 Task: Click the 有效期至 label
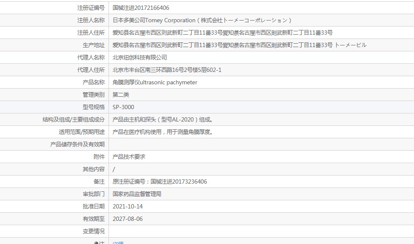point(94,218)
